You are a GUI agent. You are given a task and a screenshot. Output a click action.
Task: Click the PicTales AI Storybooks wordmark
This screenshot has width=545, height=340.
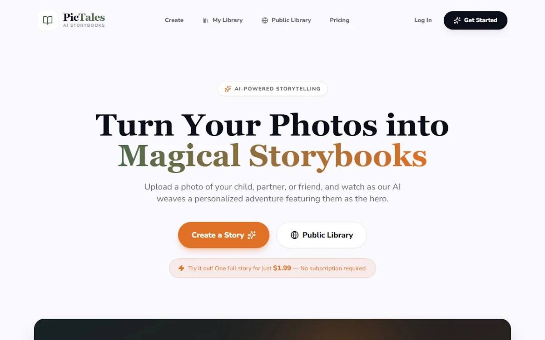click(x=84, y=20)
